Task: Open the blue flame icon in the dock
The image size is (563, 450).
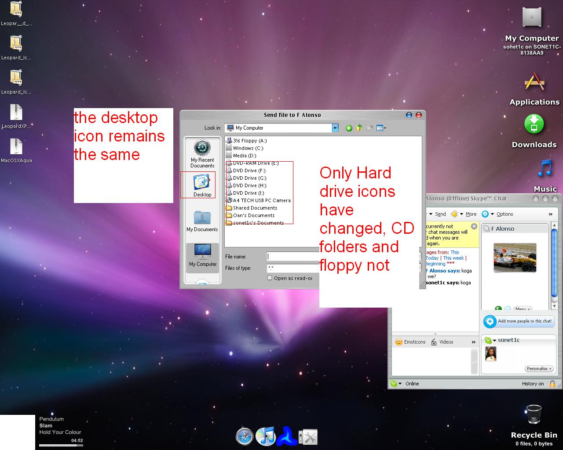Action: click(x=286, y=436)
